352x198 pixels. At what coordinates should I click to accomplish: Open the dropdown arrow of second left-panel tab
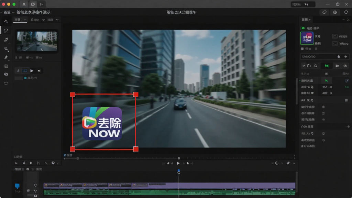[43, 20]
